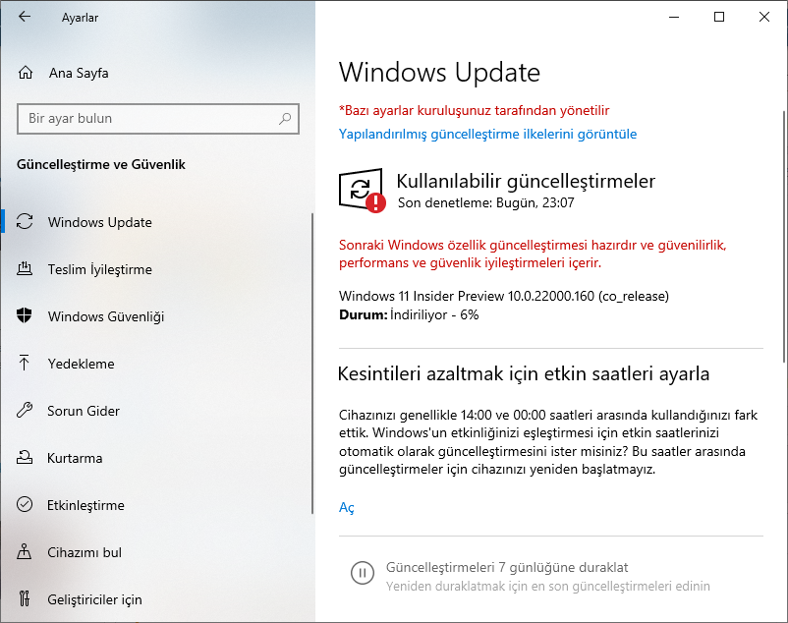Click the update status icon with red alert
Screen dimensions: 788x623
point(362,191)
